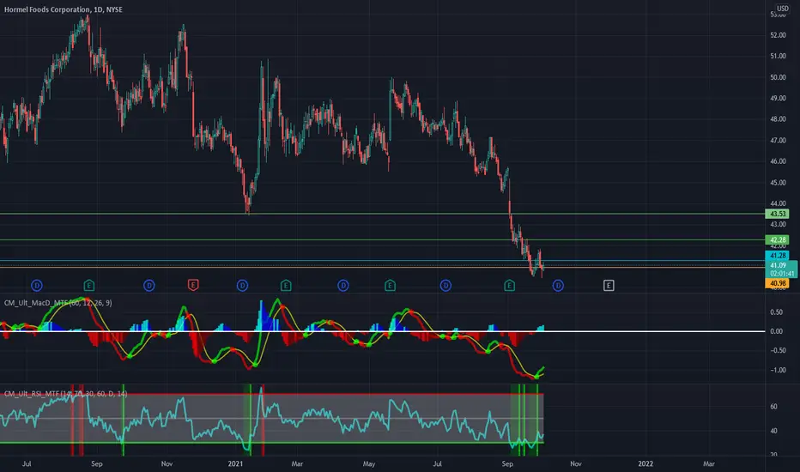Screen dimensions: 800x472
Task: Click the CM_Ult_RSI_MTF indicator label
Action: coord(66,393)
